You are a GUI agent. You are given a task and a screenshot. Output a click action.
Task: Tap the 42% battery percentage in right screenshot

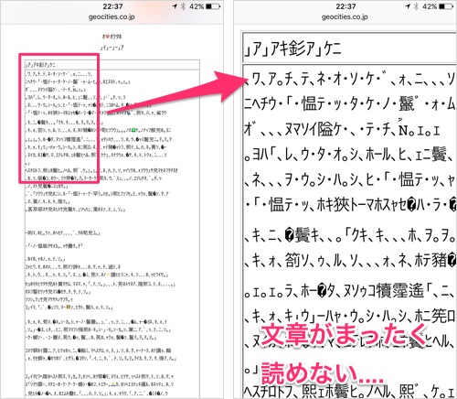tap(430, 6)
